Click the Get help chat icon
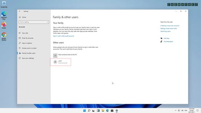This screenshot has width=201, height=113. point(161,38)
